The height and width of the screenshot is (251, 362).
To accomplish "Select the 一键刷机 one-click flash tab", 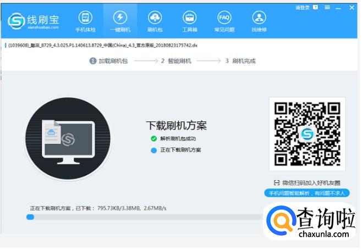I will (x=120, y=21).
